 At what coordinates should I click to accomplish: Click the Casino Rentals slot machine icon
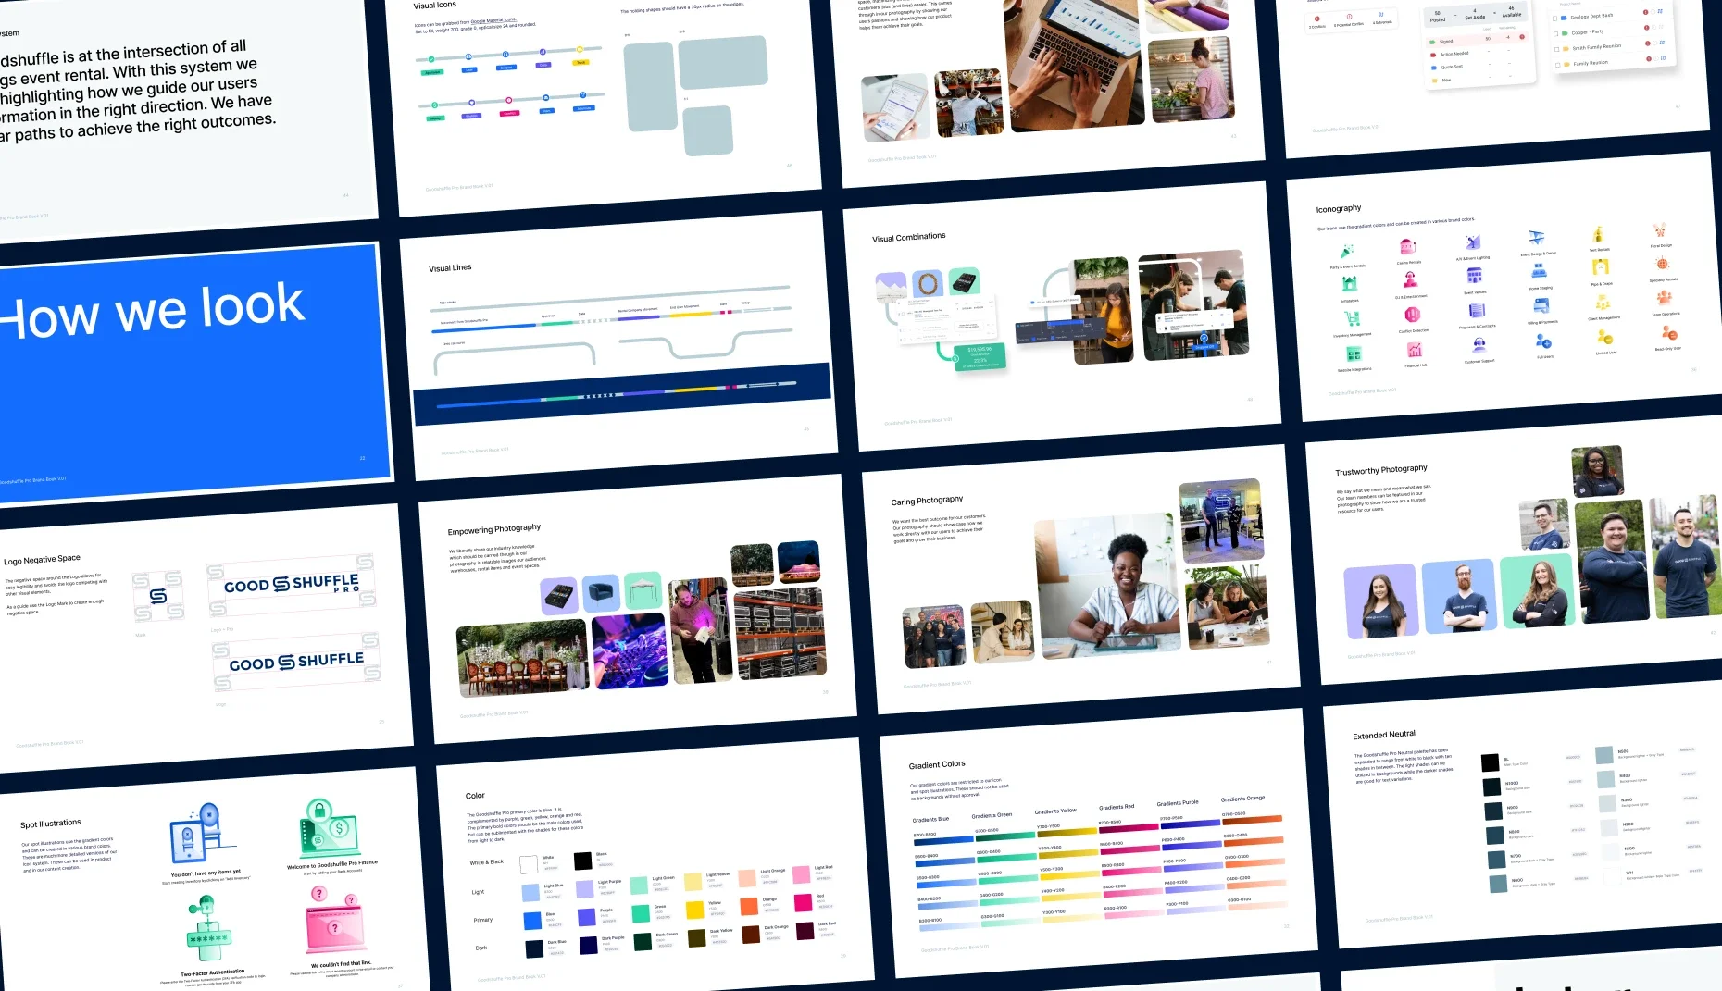pos(1408,246)
